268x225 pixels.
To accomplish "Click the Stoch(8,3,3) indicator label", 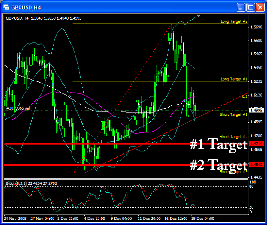I will pyautogui.click(x=31, y=183).
